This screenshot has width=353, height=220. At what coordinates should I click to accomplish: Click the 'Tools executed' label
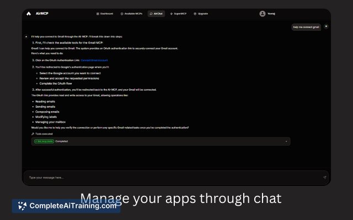click(x=44, y=134)
